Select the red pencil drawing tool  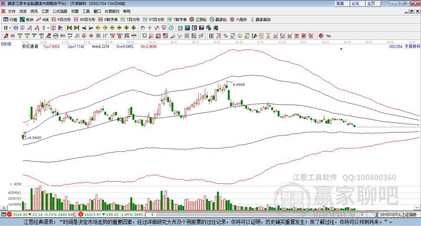(x=6, y=36)
